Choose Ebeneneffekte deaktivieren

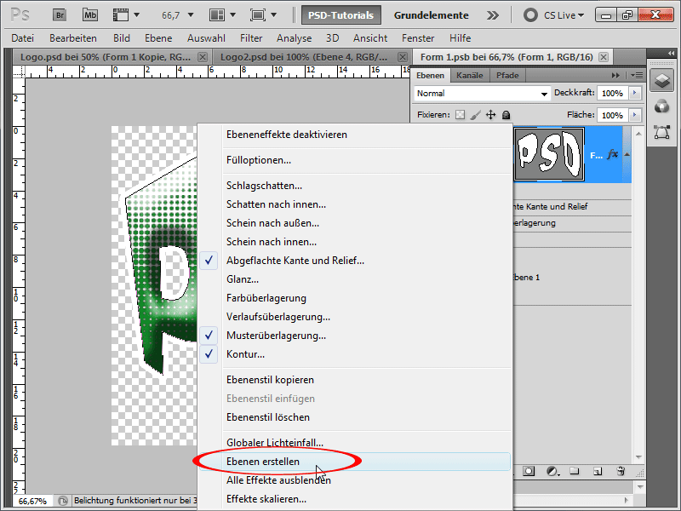(x=287, y=135)
